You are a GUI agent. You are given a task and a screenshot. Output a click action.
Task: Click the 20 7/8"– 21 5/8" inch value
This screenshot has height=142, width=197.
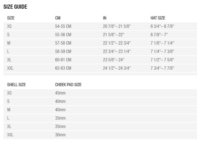click(117, 26)
